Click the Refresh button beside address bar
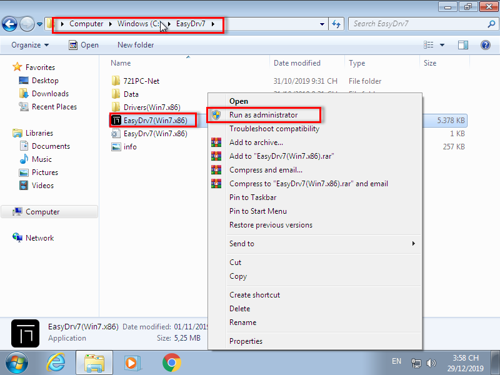Viewport: 500px width, 375px height. (336, 24)
